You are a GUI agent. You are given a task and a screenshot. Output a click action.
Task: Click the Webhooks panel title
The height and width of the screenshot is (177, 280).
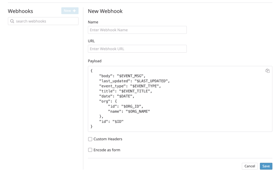20,11
